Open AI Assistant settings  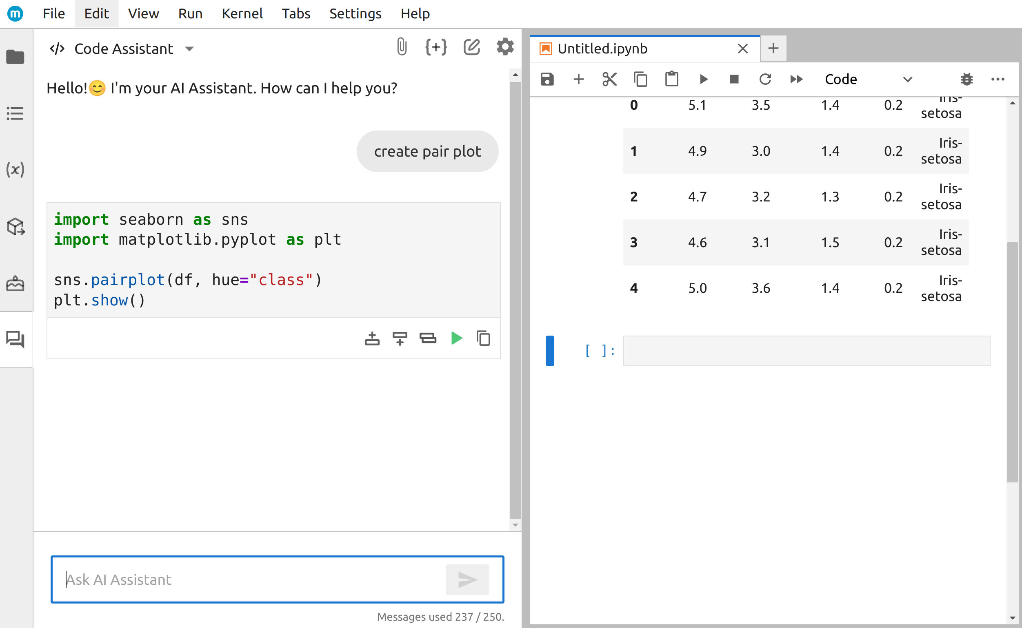pos(505,46)
